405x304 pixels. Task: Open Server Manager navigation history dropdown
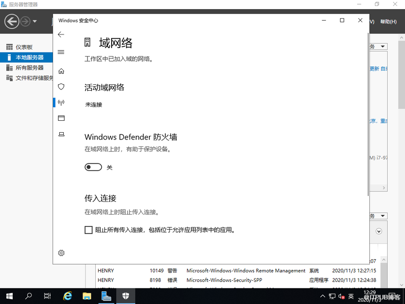(35, 21)
